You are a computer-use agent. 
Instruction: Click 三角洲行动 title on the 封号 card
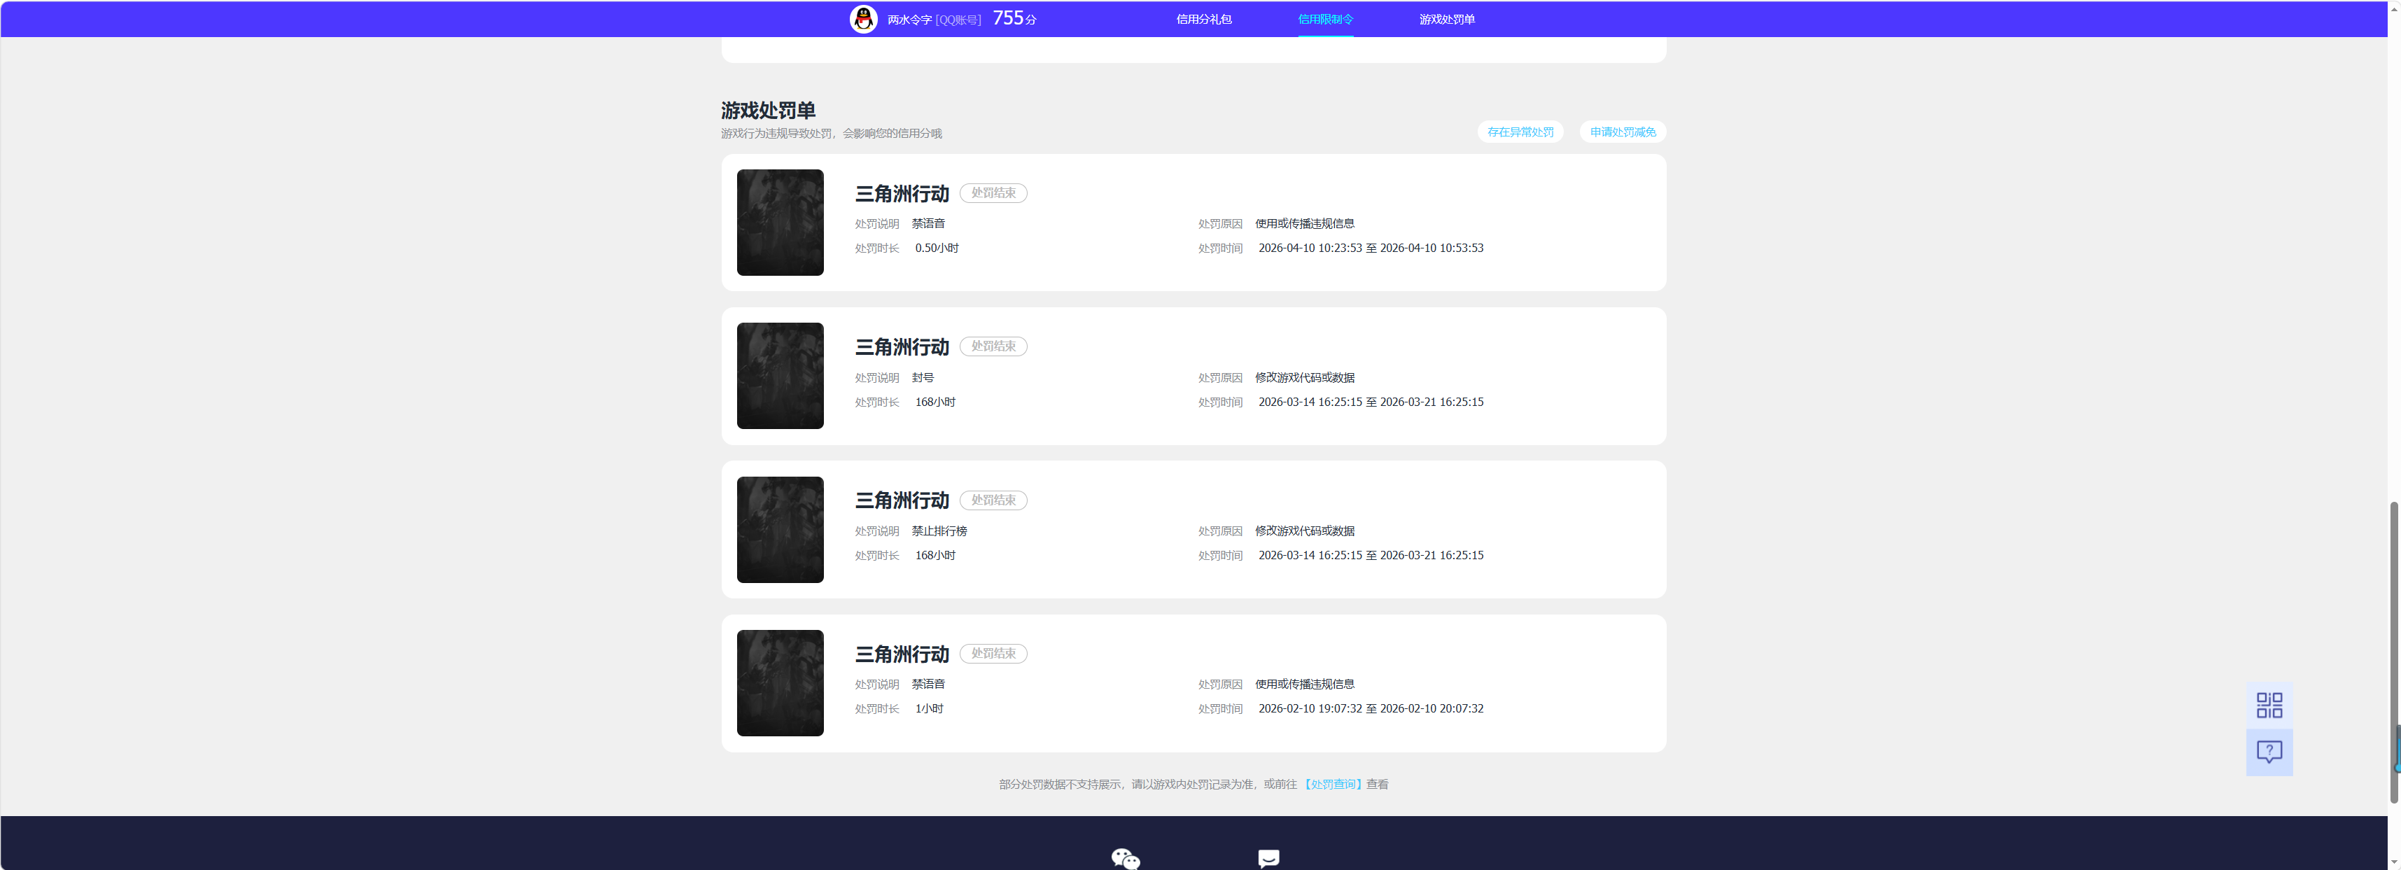(902, 347)
